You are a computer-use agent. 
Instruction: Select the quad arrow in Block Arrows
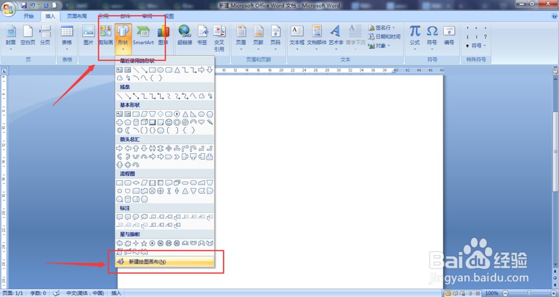(169, 148)
